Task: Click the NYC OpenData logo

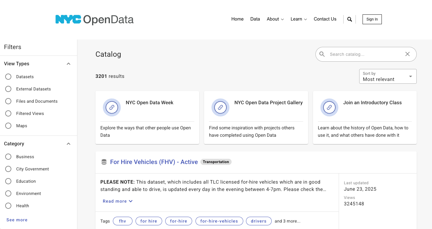Action: [x=94, y=20]
